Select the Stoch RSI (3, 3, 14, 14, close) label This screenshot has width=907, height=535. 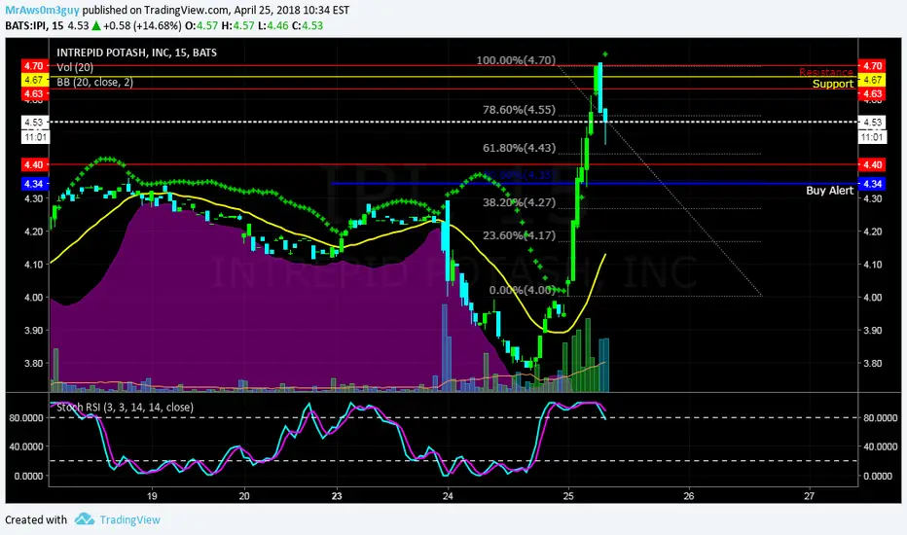point(125,408)
